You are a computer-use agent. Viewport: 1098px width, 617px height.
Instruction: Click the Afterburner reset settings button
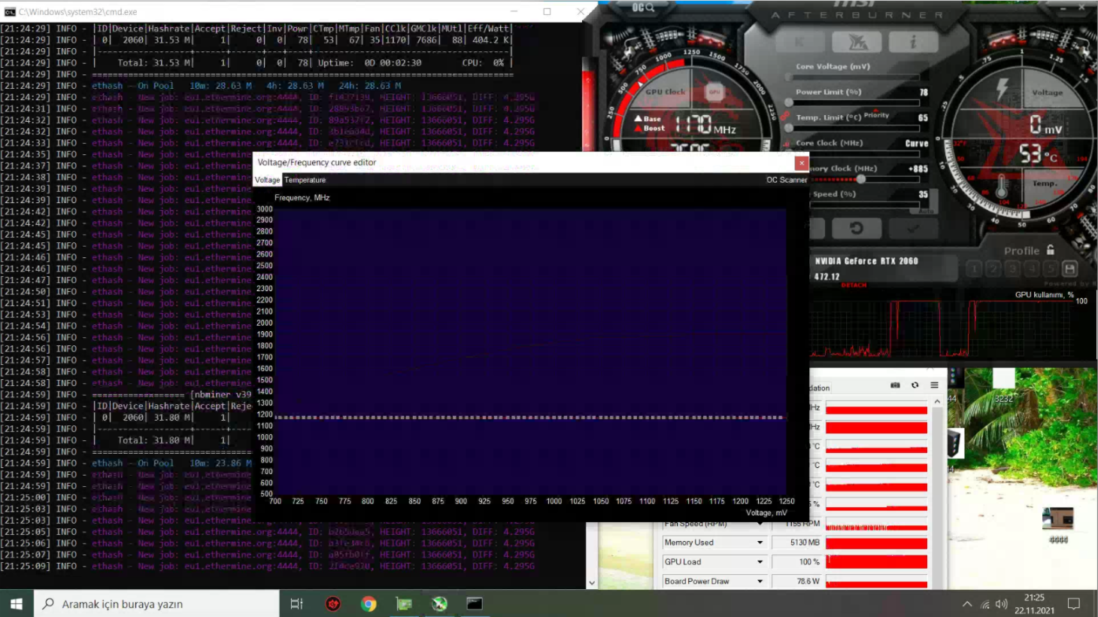pos(857,228)
